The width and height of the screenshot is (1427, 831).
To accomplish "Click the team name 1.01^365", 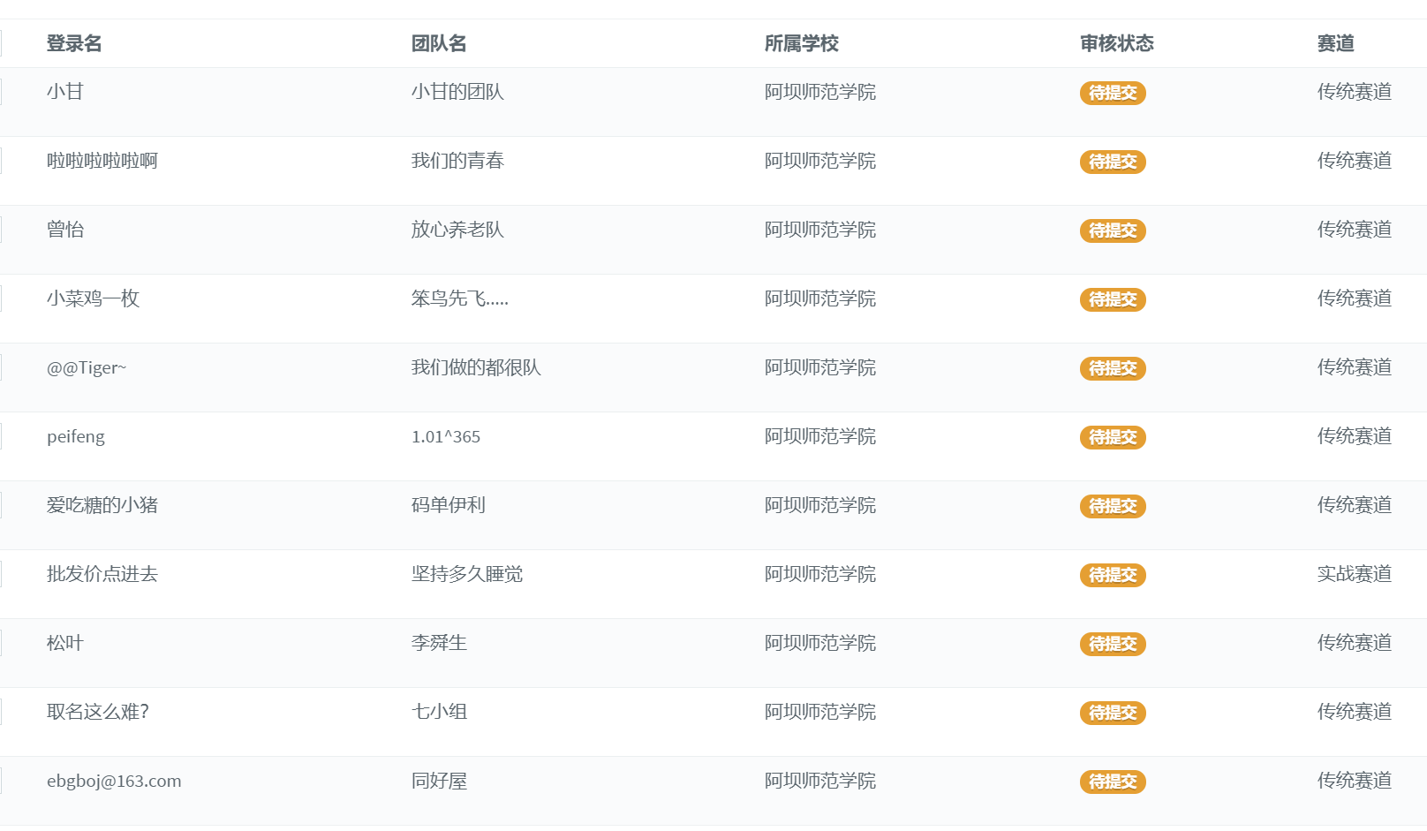I will [x=446, y=436].
